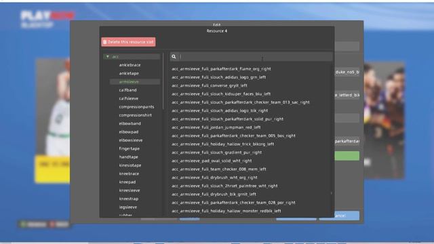Select the elbowband category
The height and width of the screenshot is (244, 434).
pyautogui.click(x=130, y=123)
